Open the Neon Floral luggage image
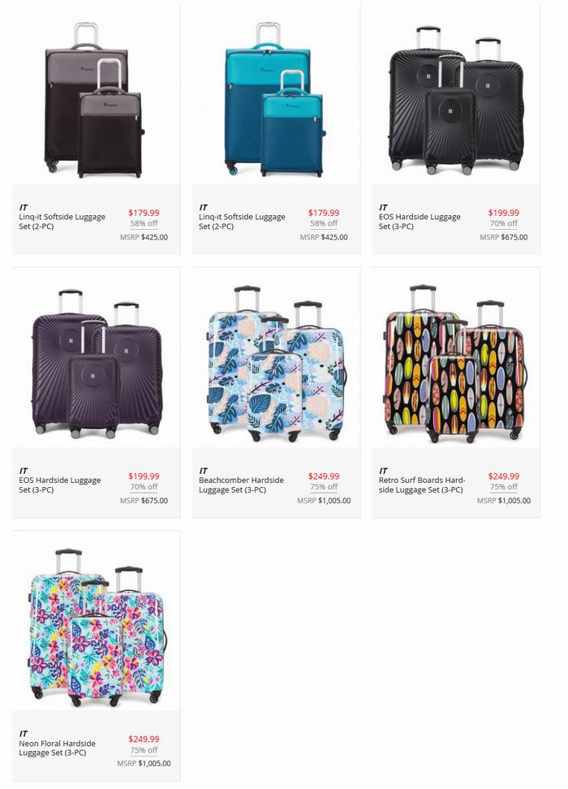 (97, 628)
